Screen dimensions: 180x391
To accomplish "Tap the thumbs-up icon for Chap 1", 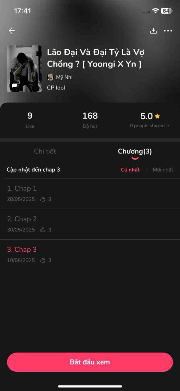I will [x=43, y=199].
